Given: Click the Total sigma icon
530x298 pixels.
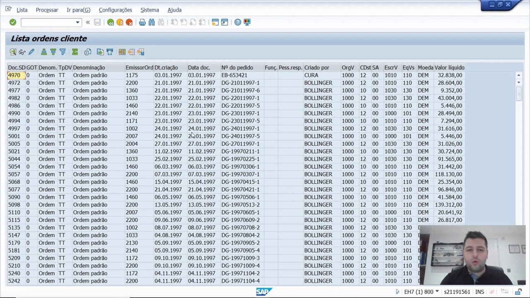Looking at the screenshot, I should click(x=75, y=52).
